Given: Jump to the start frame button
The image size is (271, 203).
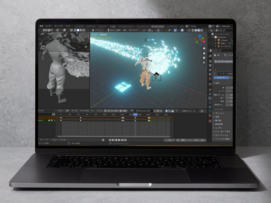Looking at the screenshot, I should click(110, 140).
